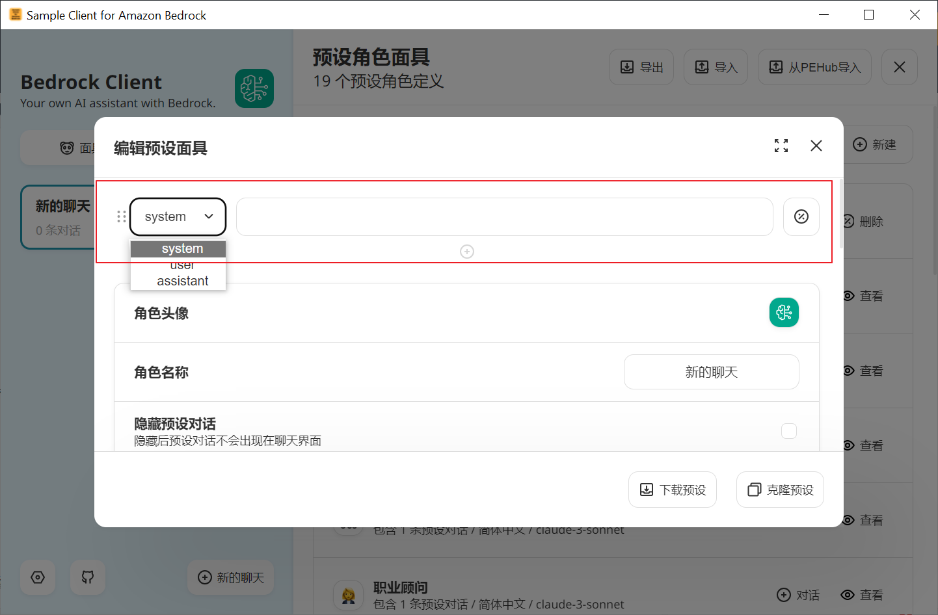938x615 pixels.
Task: Open the GitHub icon in the bottom-left corner
Action: pyautogui.click(x=87, y=577)
